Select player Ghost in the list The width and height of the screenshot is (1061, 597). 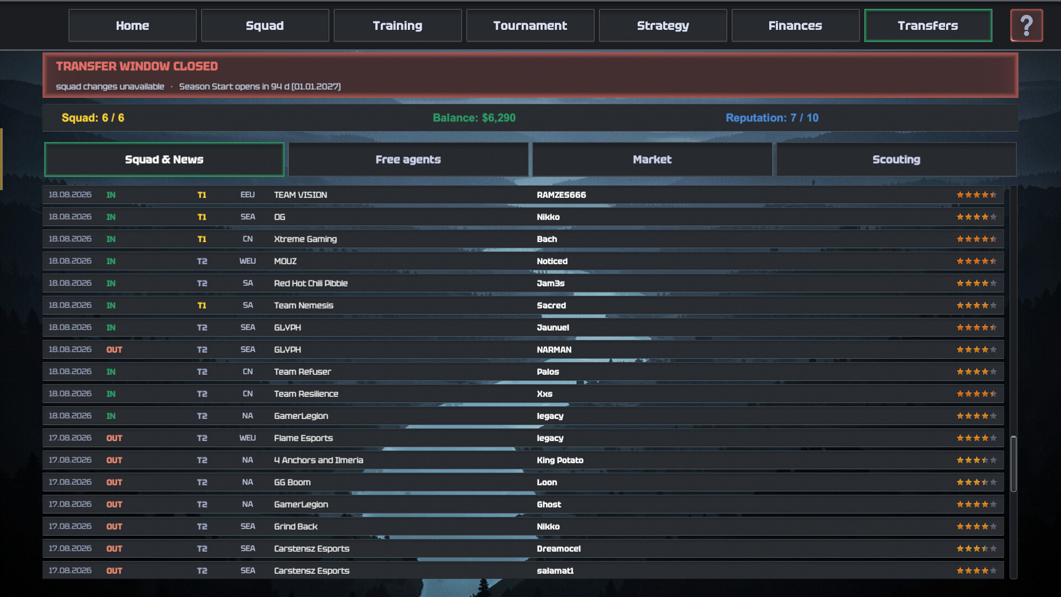[x=549, y=504]
